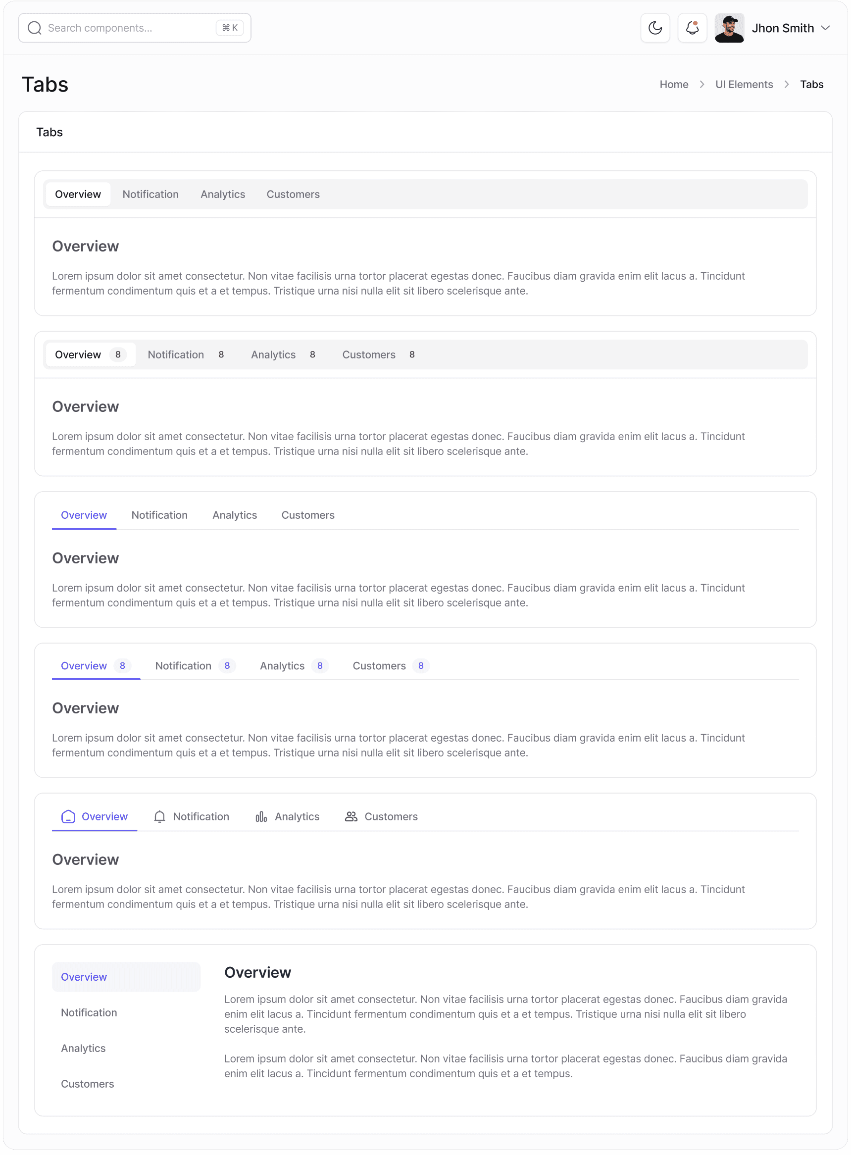Open the notifications bell icon

tap(692, 28)
